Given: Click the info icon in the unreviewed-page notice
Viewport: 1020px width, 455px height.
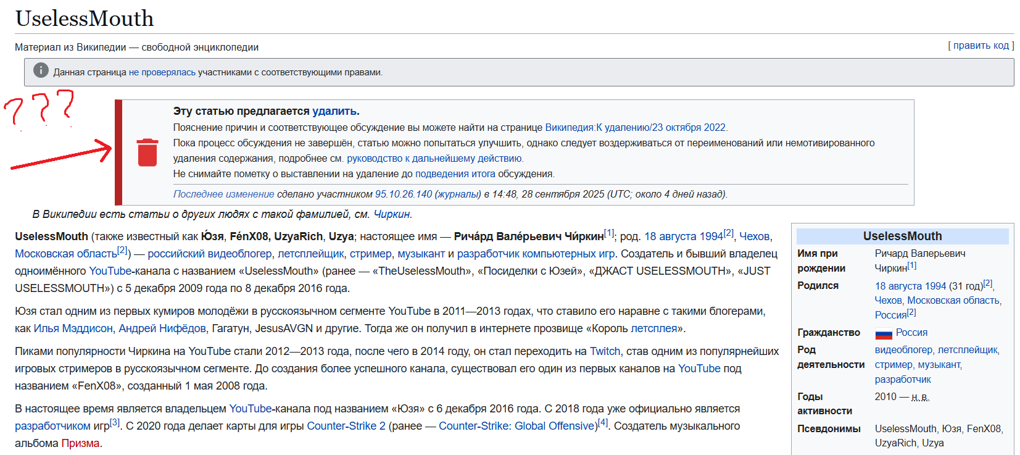Looking at the screenshot, I should (x=41, y=70).
